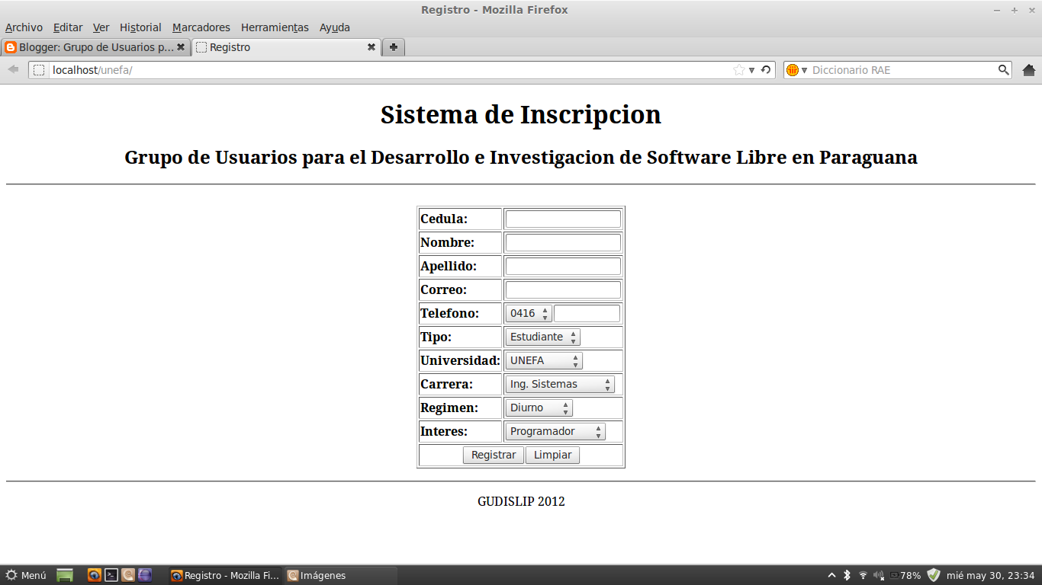This screenshot has height=585, width=1042.
Task: Launch Firefox from the taskbar launcher icon
Action: [93, 575]
